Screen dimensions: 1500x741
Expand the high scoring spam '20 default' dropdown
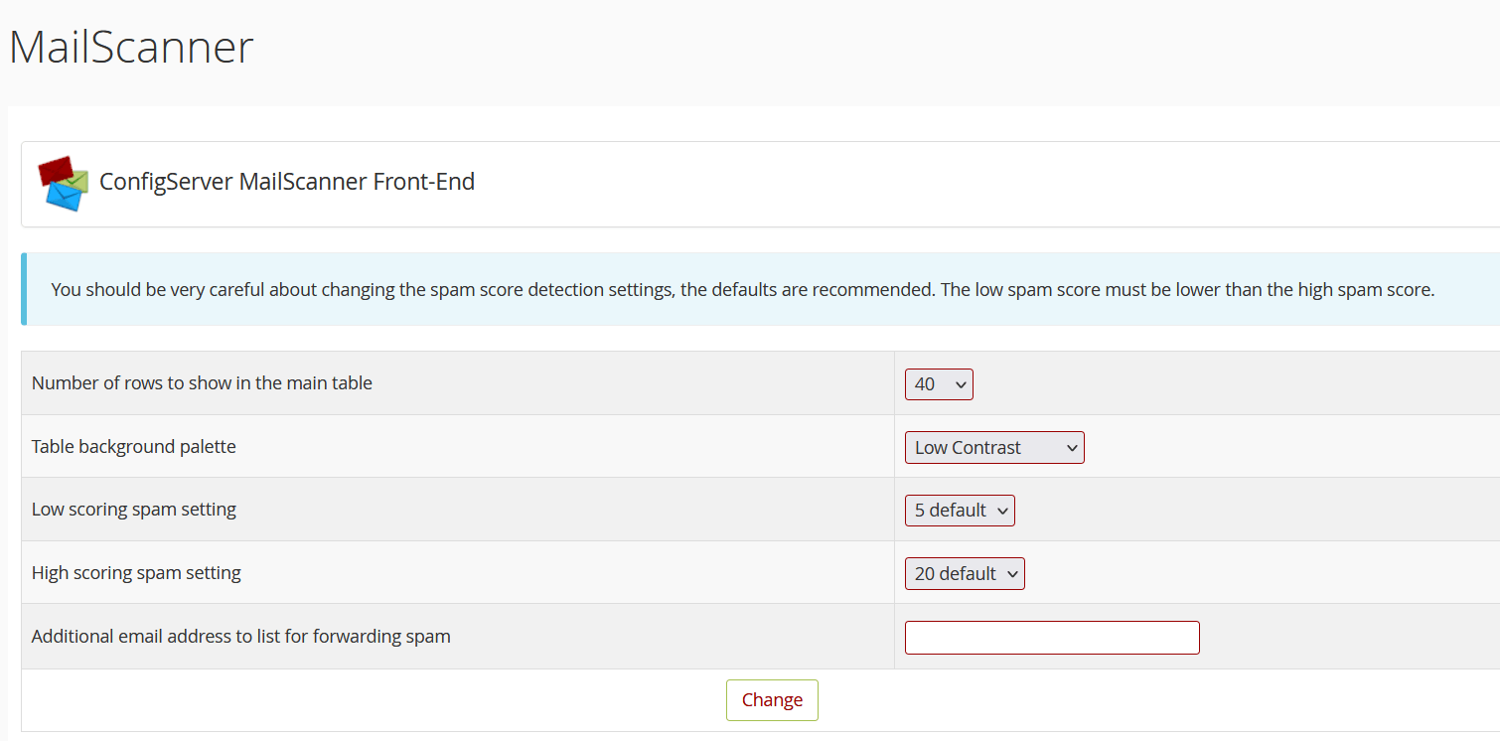[x=965, y=574]
